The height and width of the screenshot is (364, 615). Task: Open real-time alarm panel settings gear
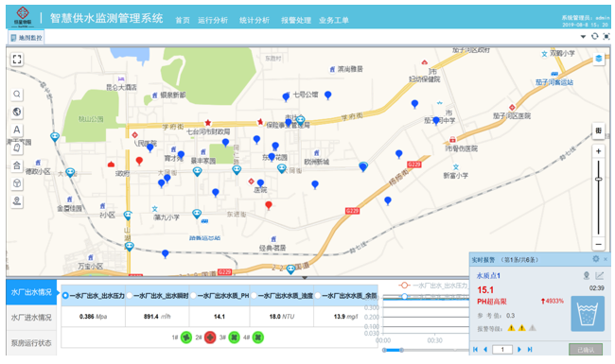[596, 259]
